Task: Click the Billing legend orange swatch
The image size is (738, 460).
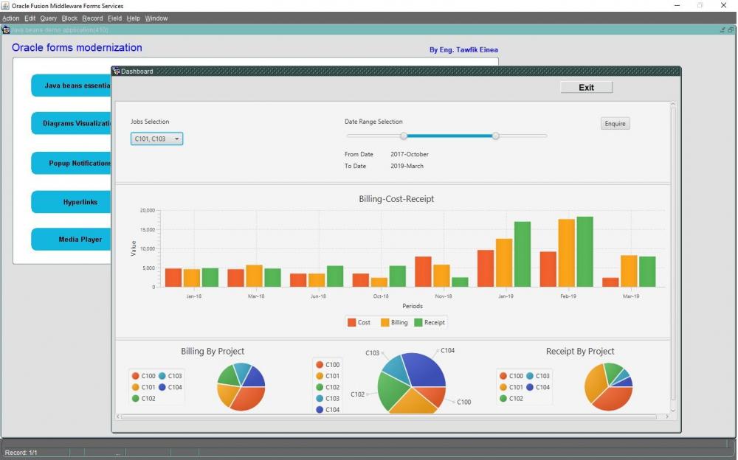Action: pos(384,322)
